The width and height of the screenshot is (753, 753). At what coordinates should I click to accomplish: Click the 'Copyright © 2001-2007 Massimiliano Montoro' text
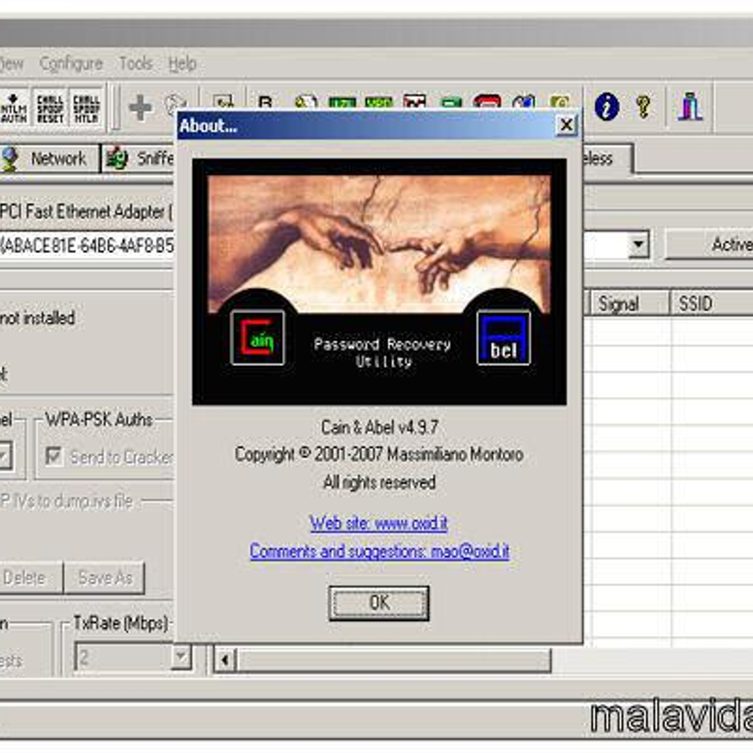click(x=379, y=454)
